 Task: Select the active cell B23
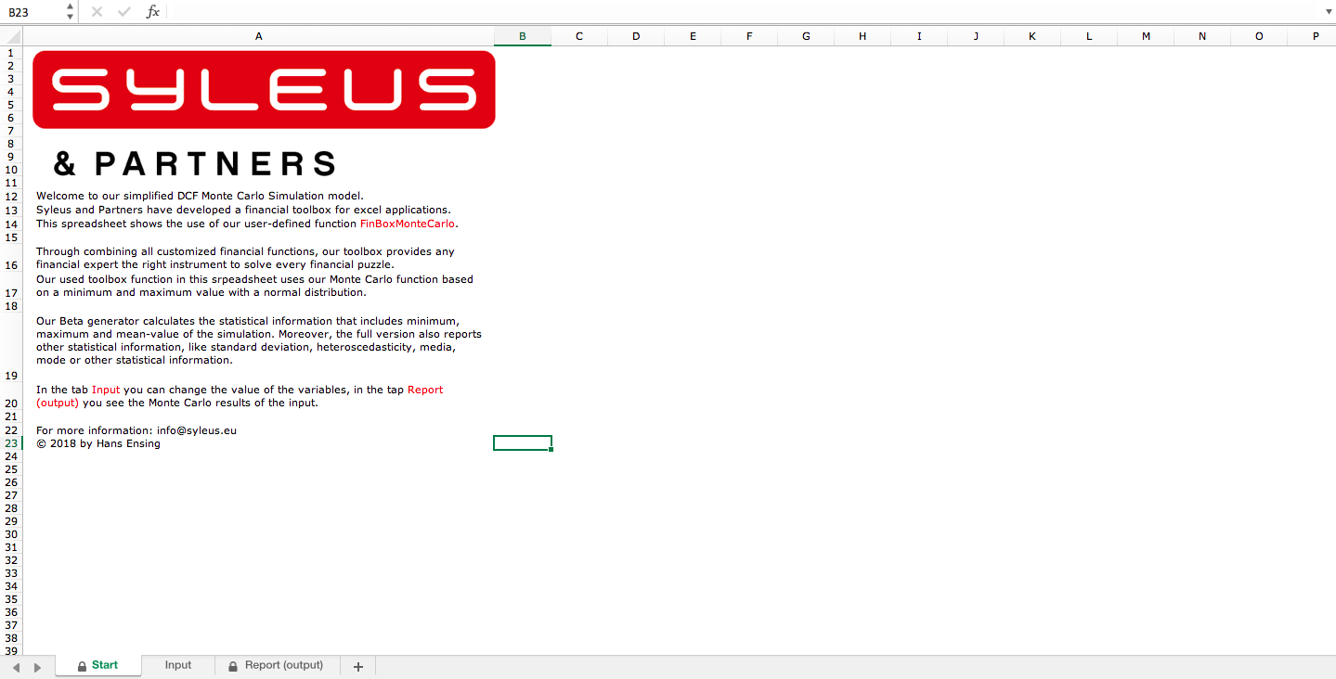coord(523,443)
